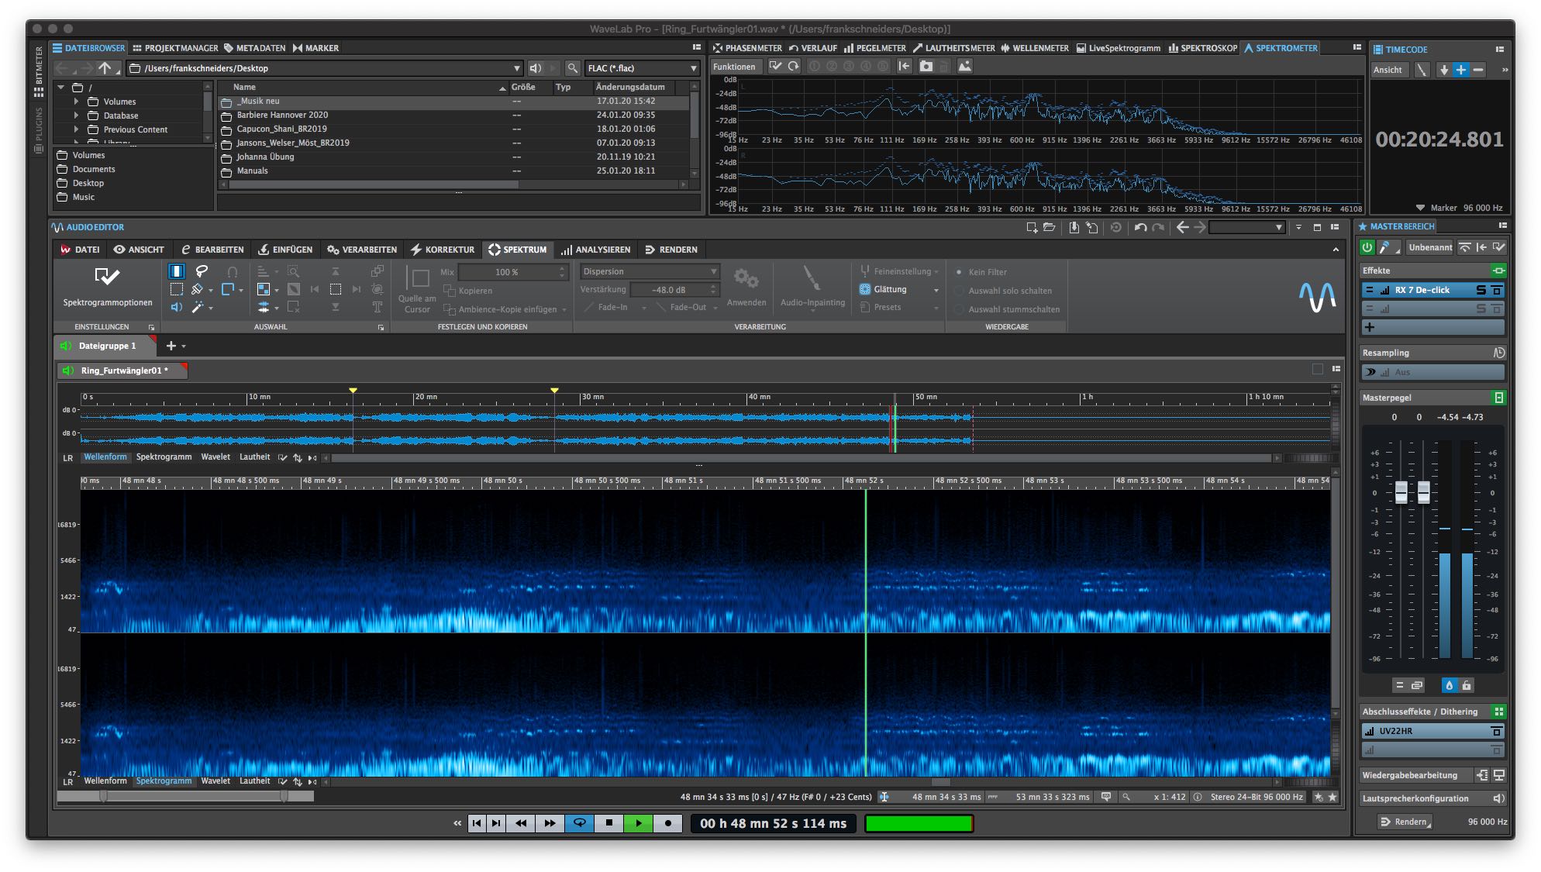Open the ANALYSIEREN ribbon tab
The width and height of the screenshot is (1541, 872).
595,250
